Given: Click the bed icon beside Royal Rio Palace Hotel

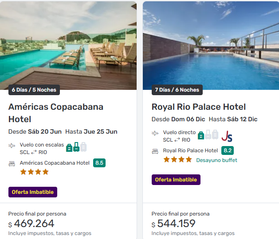Looking at the screenshot, I should click(x=155, y=151).
